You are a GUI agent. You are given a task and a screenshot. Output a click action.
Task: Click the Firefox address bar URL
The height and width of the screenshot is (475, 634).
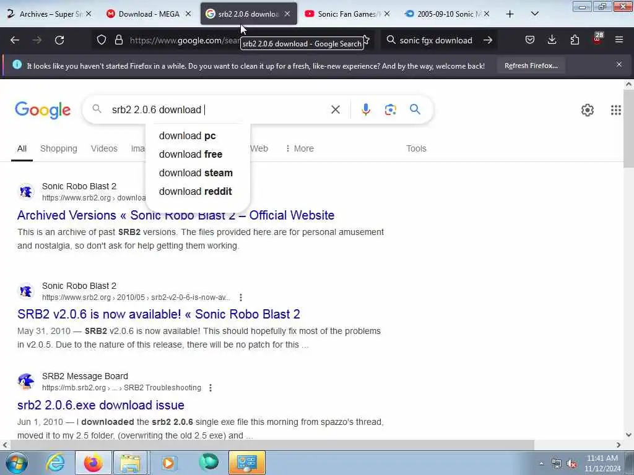(x=185, y=40)
